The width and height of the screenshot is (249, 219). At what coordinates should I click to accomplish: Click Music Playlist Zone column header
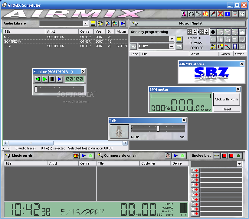(x=134, y=54)
